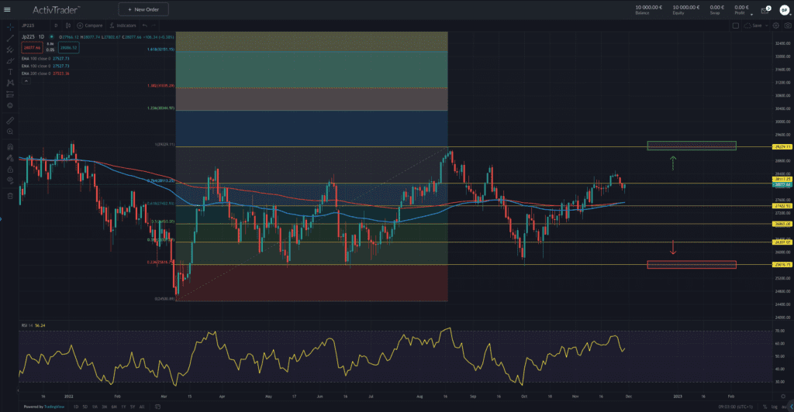Select the zoom in tool

pyautogui.click(x=10, y=132)
